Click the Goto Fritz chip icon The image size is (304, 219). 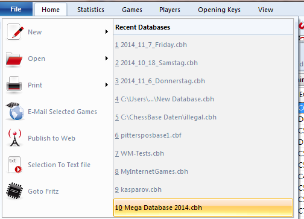tap(14, 191)
